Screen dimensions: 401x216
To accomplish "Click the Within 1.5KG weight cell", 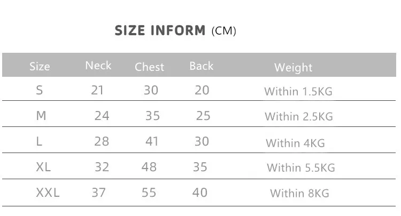I will coord(298,92).
